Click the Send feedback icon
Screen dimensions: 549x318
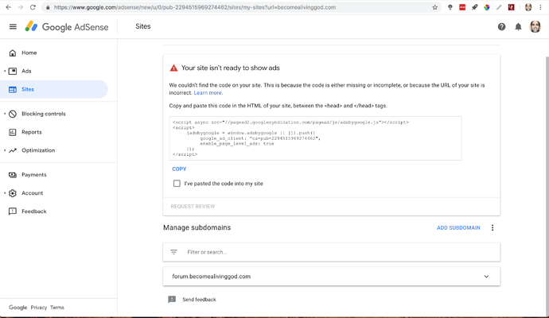pyautogui.click(x=172, y=300)
